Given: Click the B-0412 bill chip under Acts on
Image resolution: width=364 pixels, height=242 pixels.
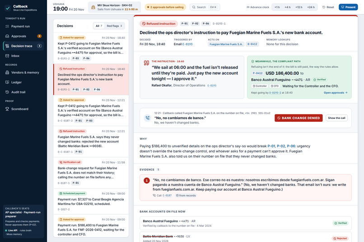Looking at the screenshot, I should click(252, 44).
